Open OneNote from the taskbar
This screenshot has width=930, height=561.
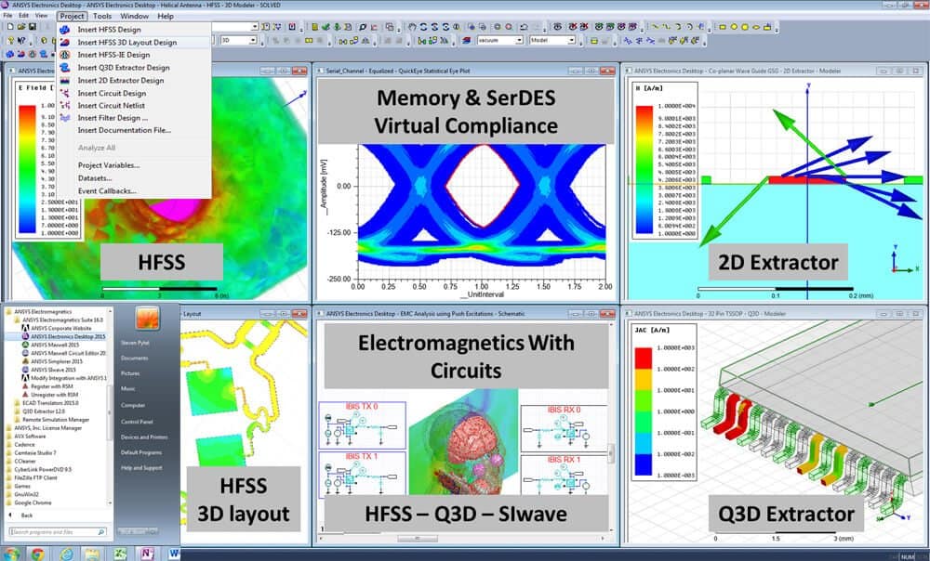[x=147, y=554]
